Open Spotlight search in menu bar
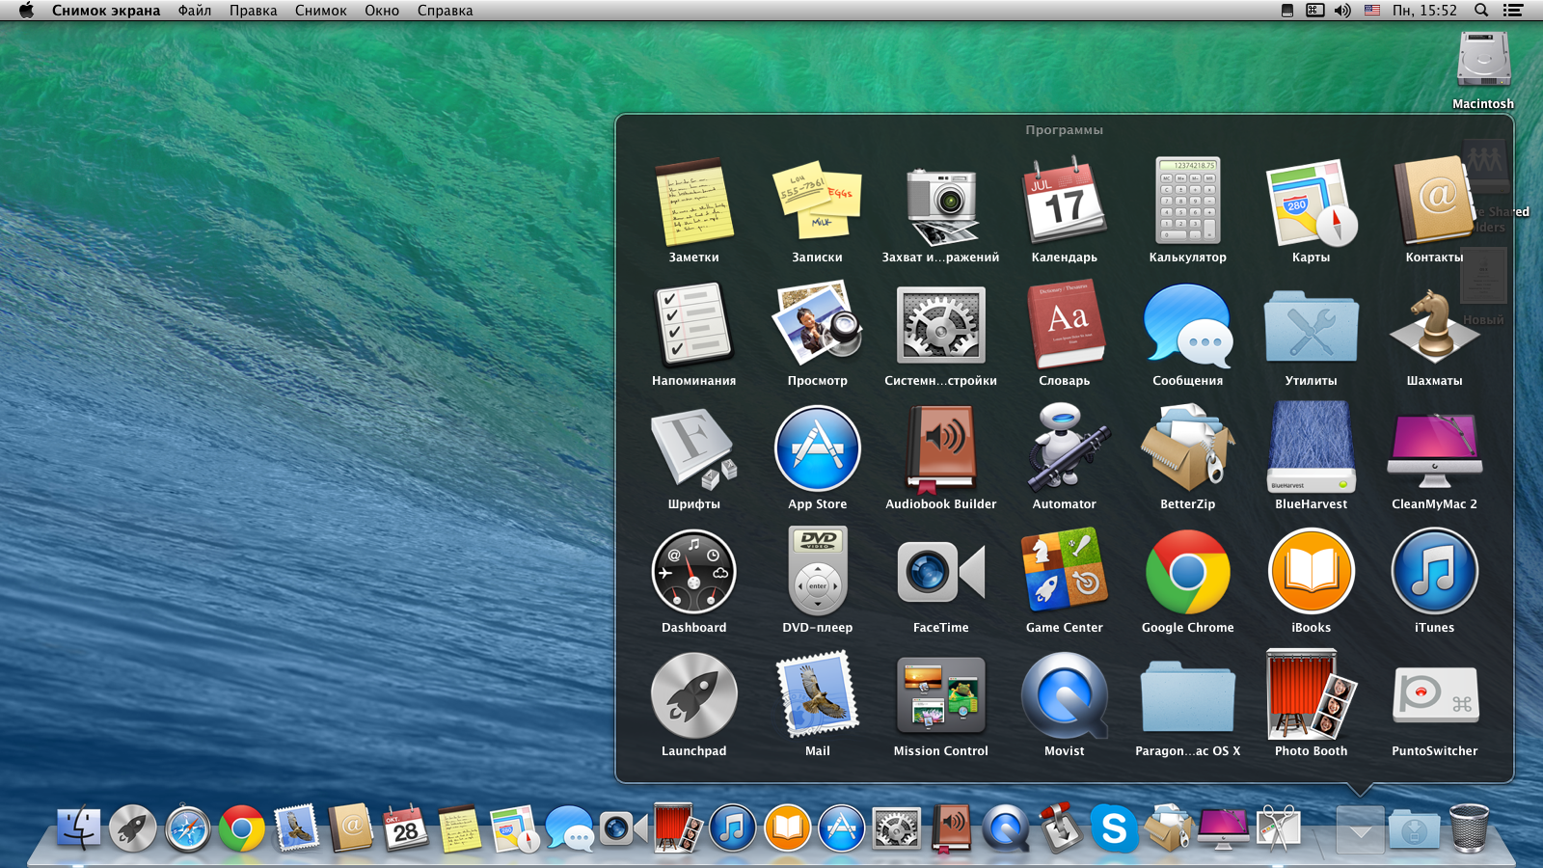This screenshot has width=1543, height=868. 1481,11
